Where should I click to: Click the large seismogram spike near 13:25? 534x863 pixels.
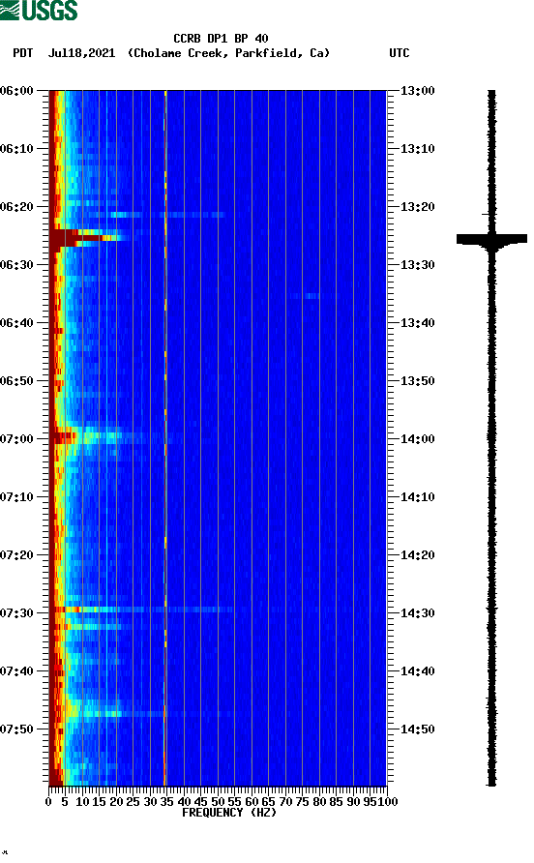[x=491, y=239]
